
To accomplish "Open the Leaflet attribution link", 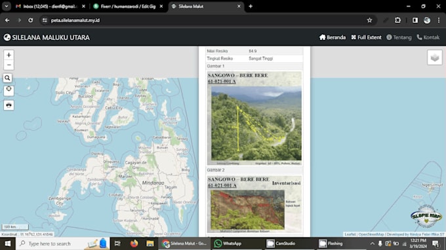I will pyautogui.click(x=350, y=234).
